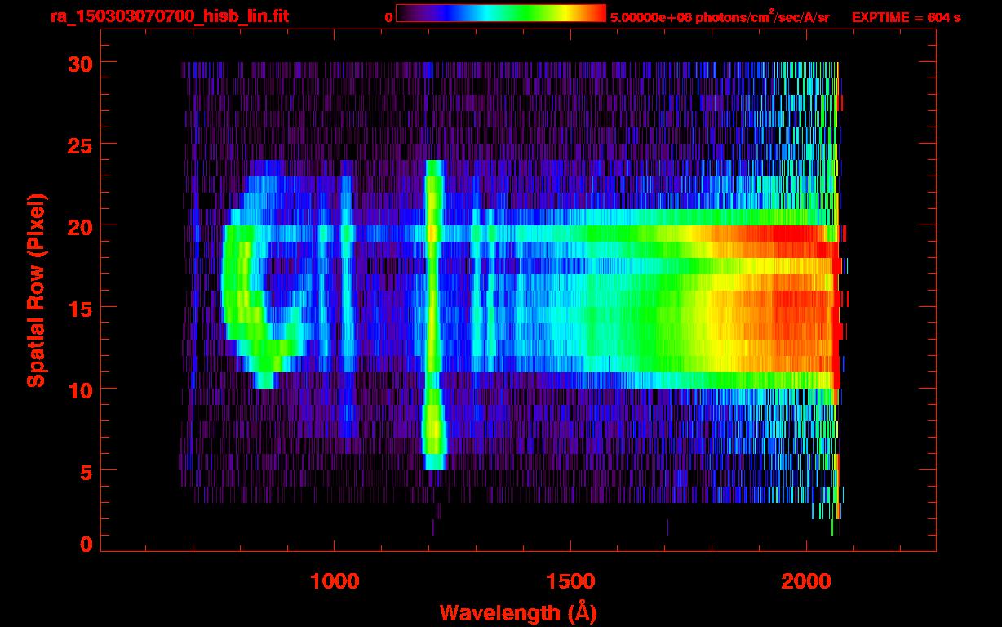Click the bright vertical emission line near 1216 Å
Screen dimensions: 1002x627
pyautogui.click(x=434, y=314)
